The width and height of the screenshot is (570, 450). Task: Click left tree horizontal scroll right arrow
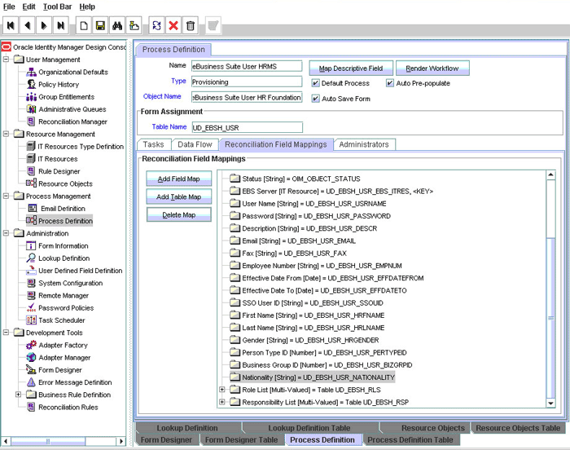coord(121,441)
